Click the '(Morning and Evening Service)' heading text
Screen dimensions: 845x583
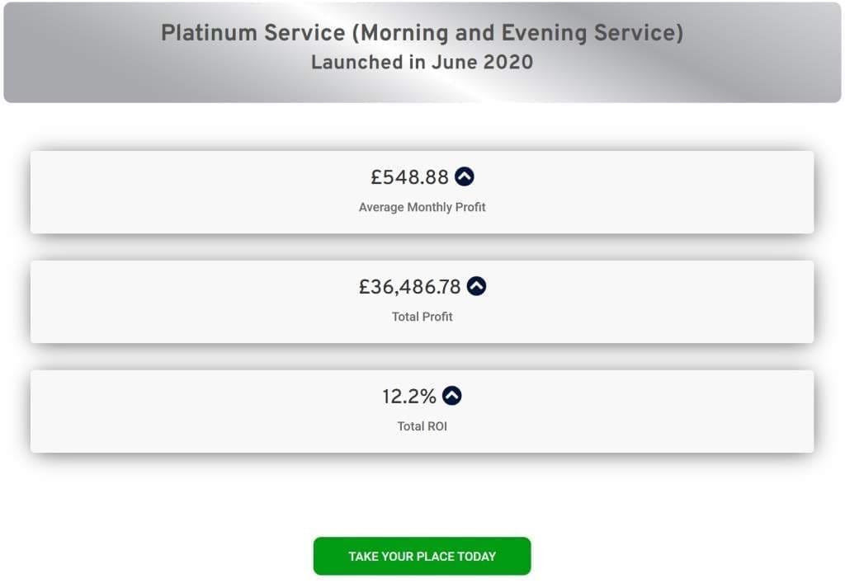click(517, 33)
